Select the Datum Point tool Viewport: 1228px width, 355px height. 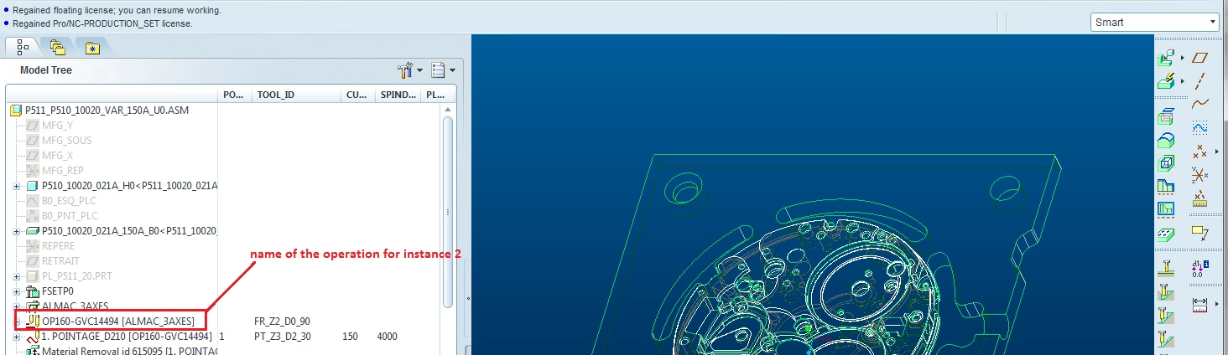(x=1199, y=152)
